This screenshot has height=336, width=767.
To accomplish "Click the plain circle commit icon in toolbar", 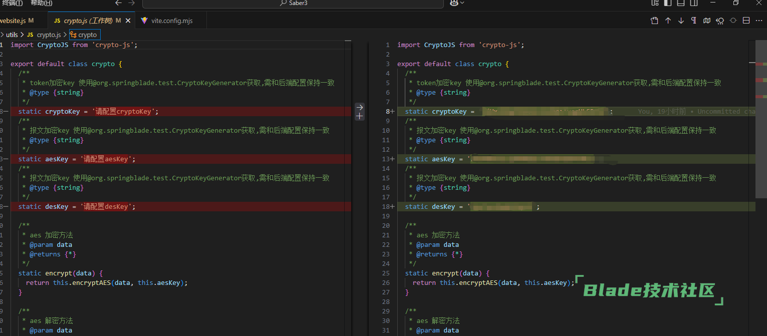I will [x=733, y=21].
